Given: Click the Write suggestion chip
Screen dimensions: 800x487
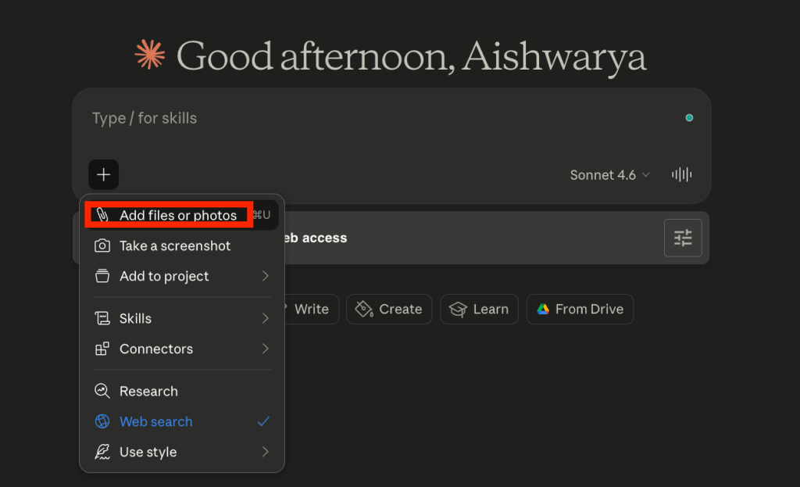Looking at the screenshot, I should click(311, 309).
